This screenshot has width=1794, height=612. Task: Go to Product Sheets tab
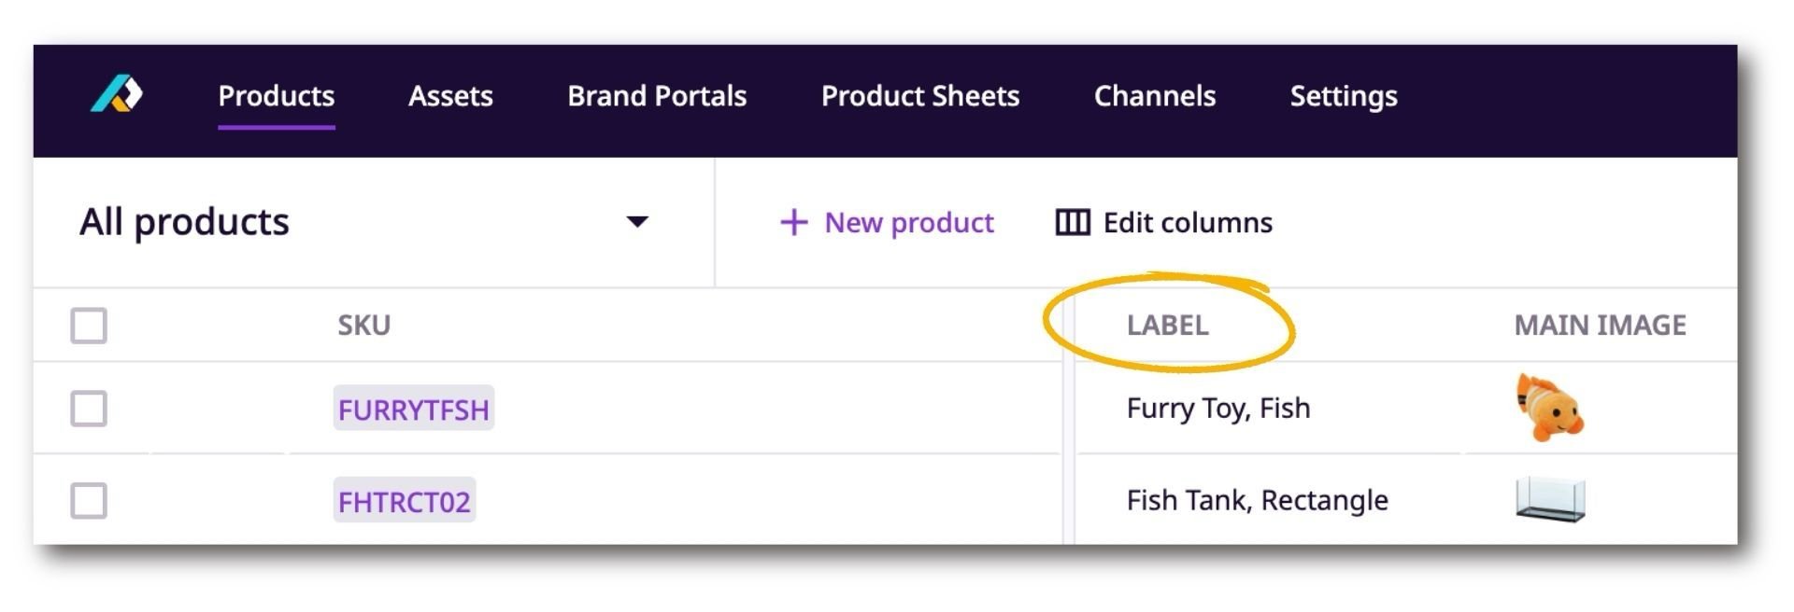919,96
